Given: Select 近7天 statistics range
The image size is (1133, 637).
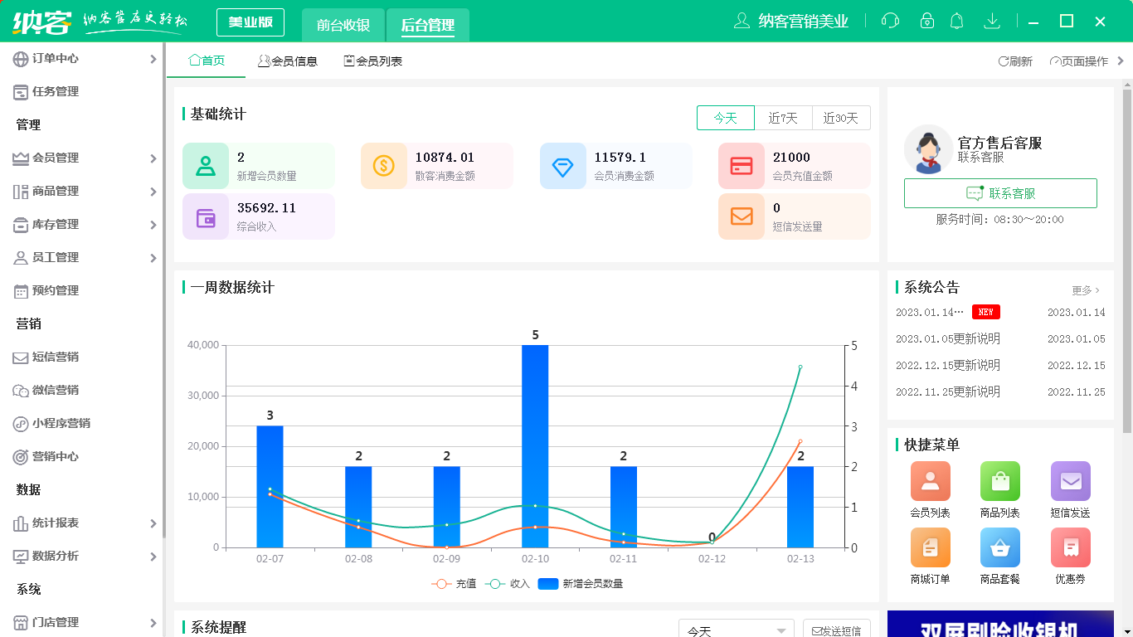Looking at the screenshot, I should point(783,119).
